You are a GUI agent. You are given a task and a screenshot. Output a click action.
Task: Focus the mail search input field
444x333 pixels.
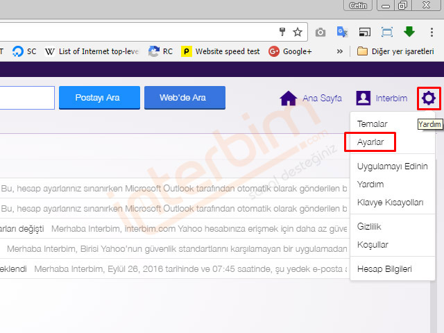pos(27,98)
